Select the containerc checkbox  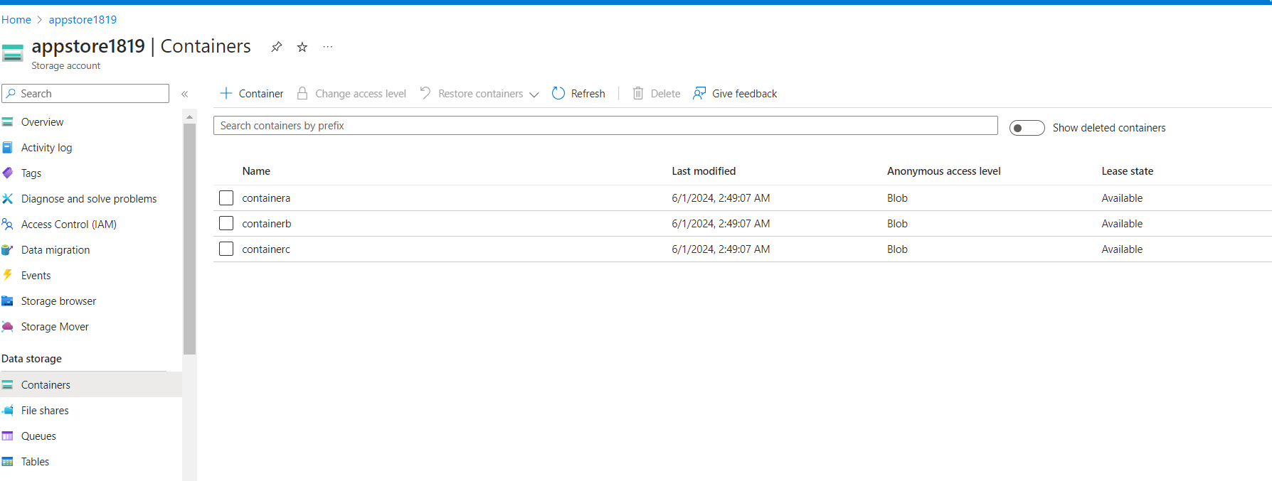click(x=226, y=249)
